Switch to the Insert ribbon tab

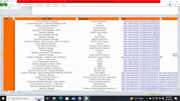coord(19,5)
